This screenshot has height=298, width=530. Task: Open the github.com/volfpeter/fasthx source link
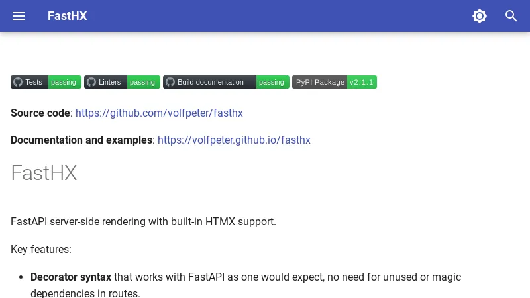tap(159, 113)
